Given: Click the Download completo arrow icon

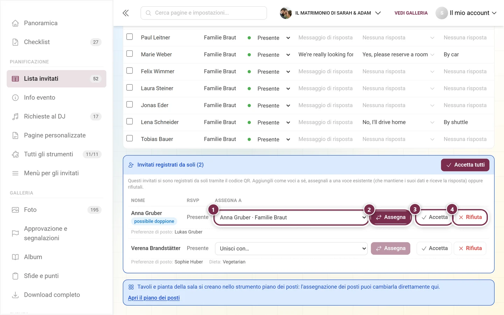Looking at the screenshot, I should (x=15, y=295).
